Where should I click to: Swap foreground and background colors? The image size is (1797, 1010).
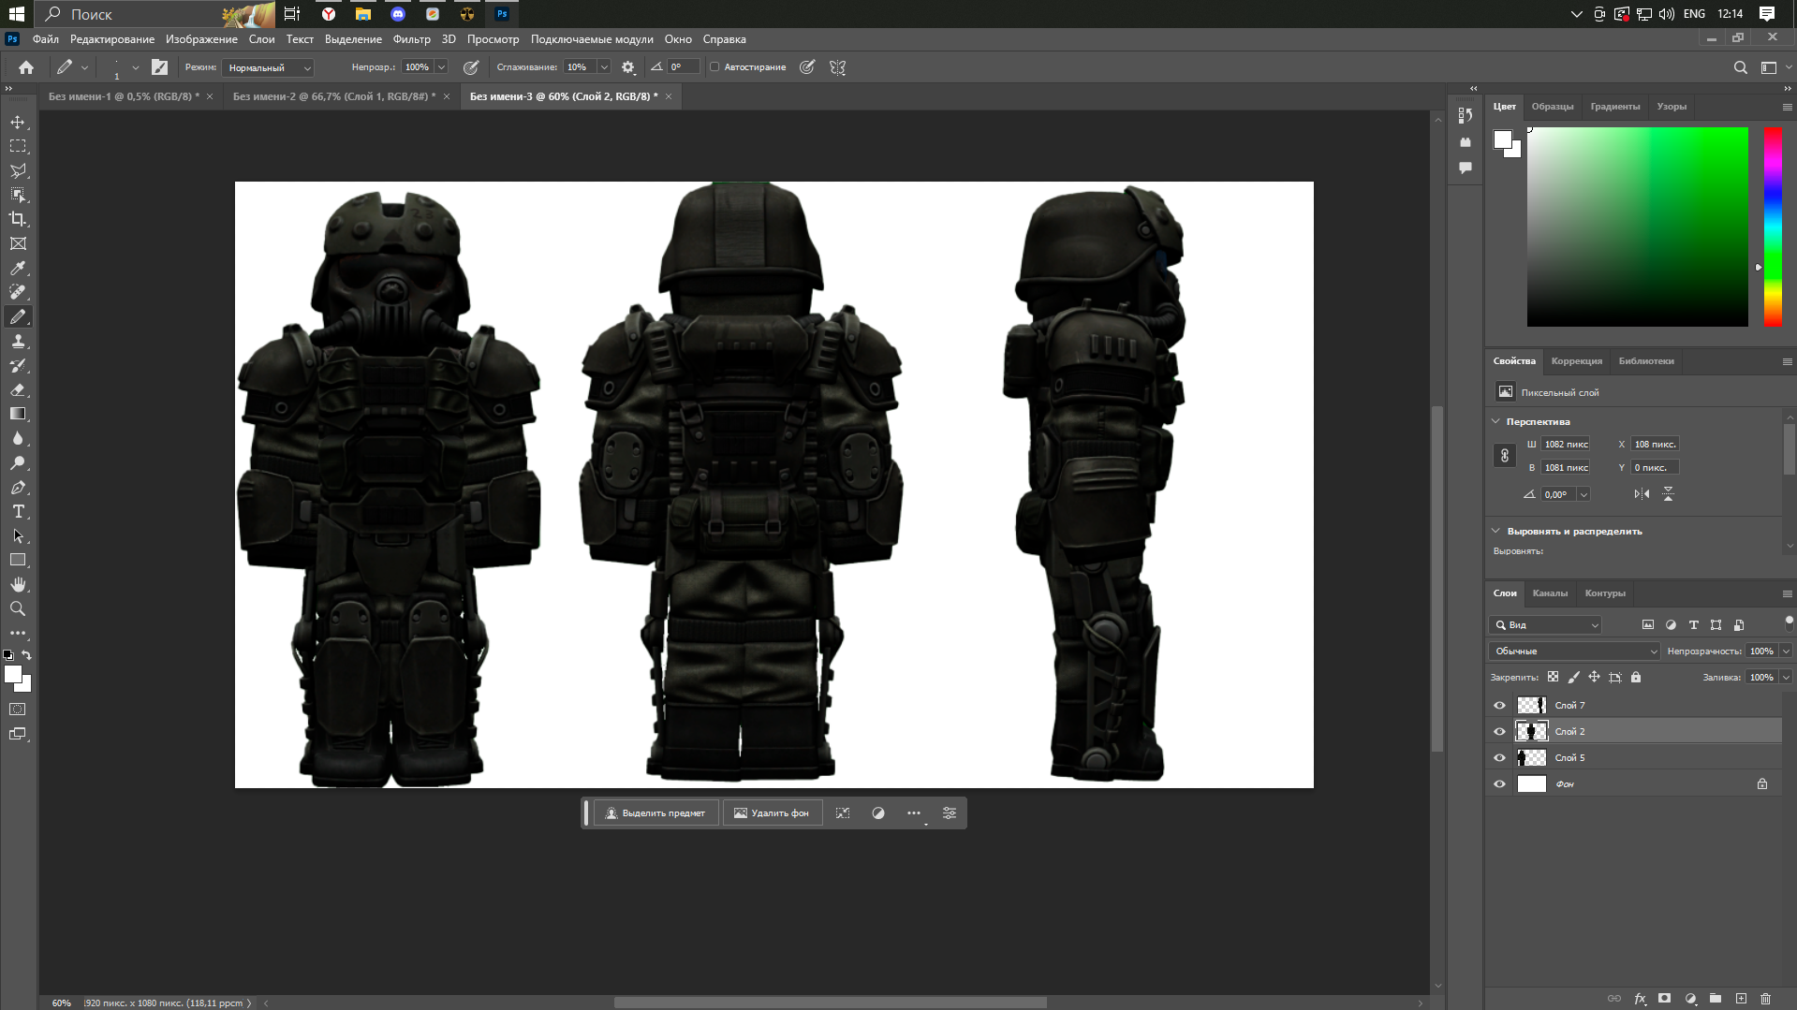27,655
